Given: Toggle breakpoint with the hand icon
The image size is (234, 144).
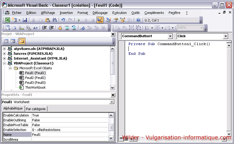Looking at the screenshot, I should [x=60, y=28].
